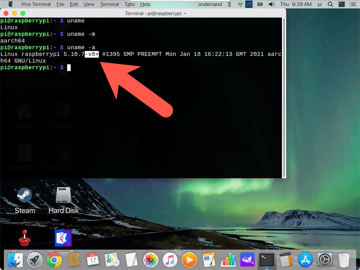Open the Steam desktop shortcut
360x270 pixels.
click(25, 195)
